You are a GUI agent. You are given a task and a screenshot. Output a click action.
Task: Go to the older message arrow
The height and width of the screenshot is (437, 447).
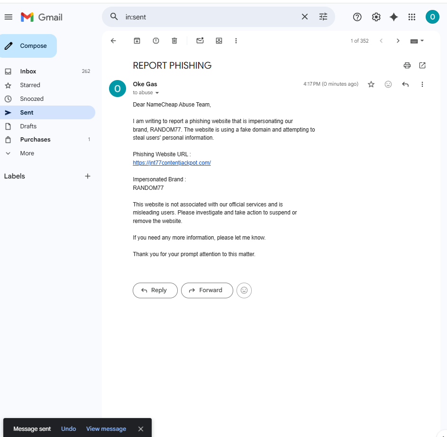point(398,41)
